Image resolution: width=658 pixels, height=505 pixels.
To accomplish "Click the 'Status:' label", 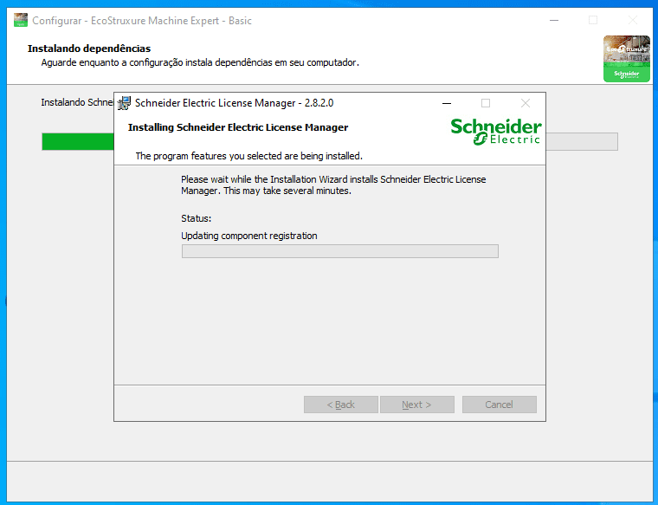I will pyautogui.click(x=197, y=218).
